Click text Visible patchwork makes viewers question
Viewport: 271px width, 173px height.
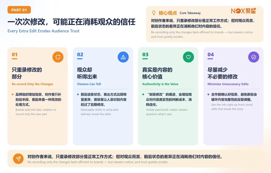[167, 112]
